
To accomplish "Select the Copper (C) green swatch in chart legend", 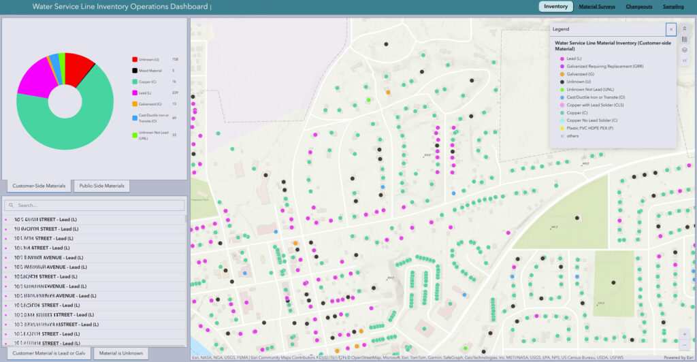I will coord(135,81).
